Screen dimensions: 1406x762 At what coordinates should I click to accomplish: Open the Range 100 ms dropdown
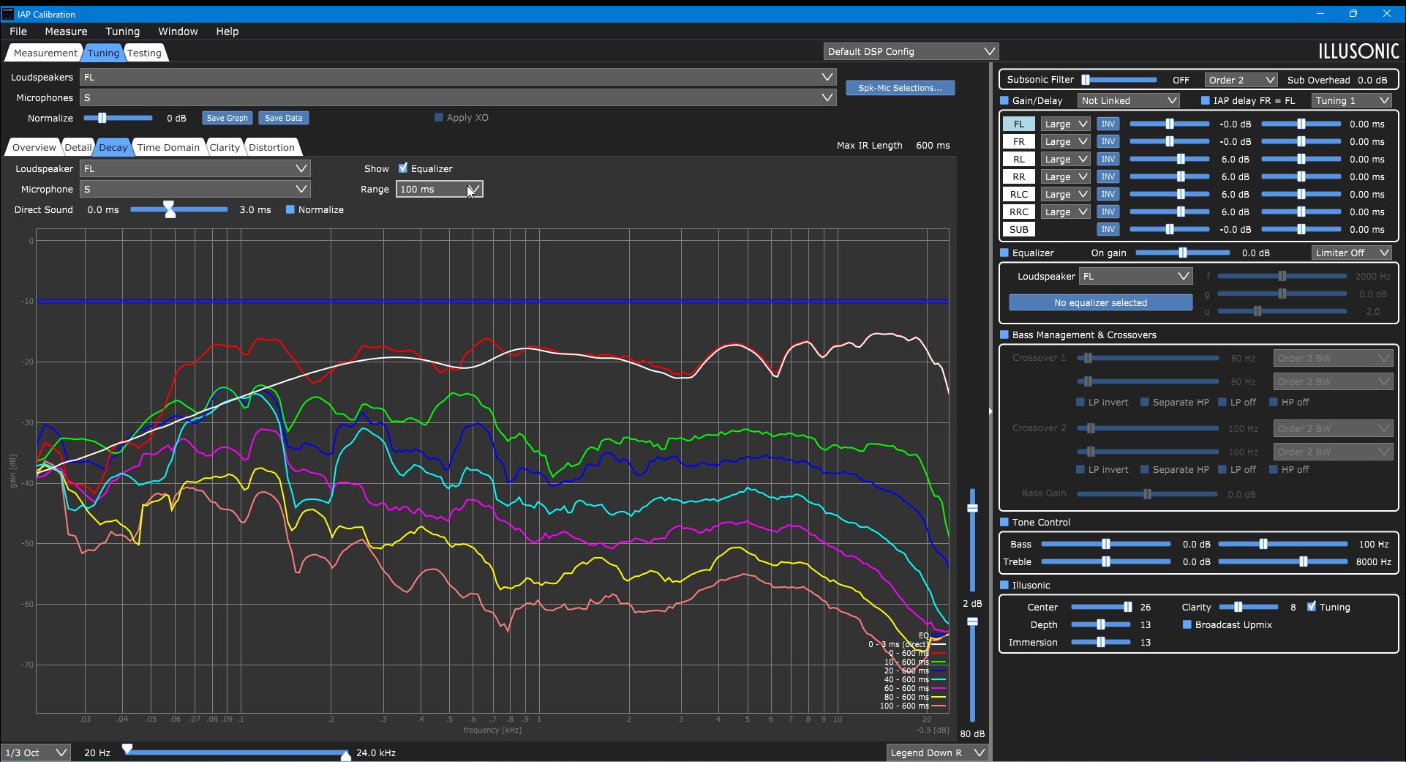tap(439, 189)
